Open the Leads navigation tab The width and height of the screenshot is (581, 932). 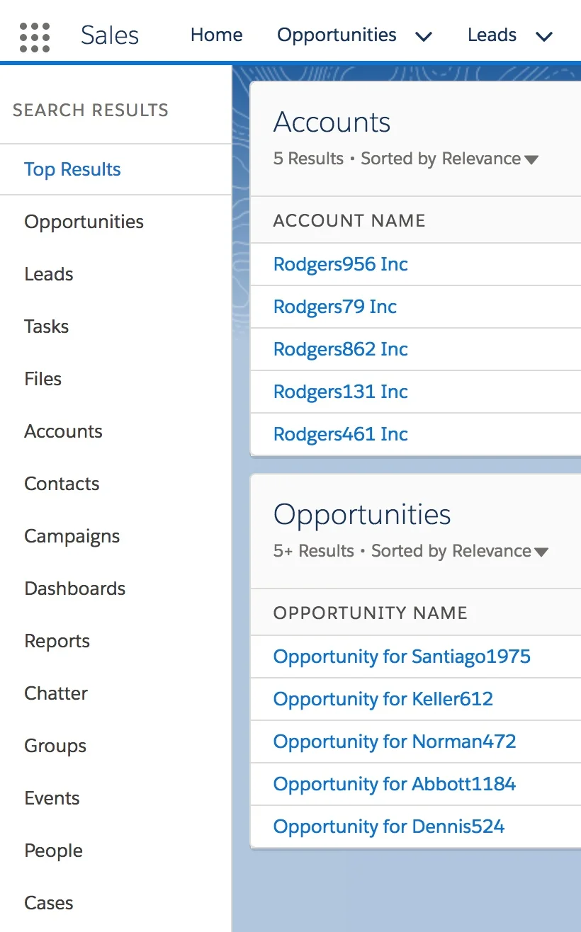point(492,35)
